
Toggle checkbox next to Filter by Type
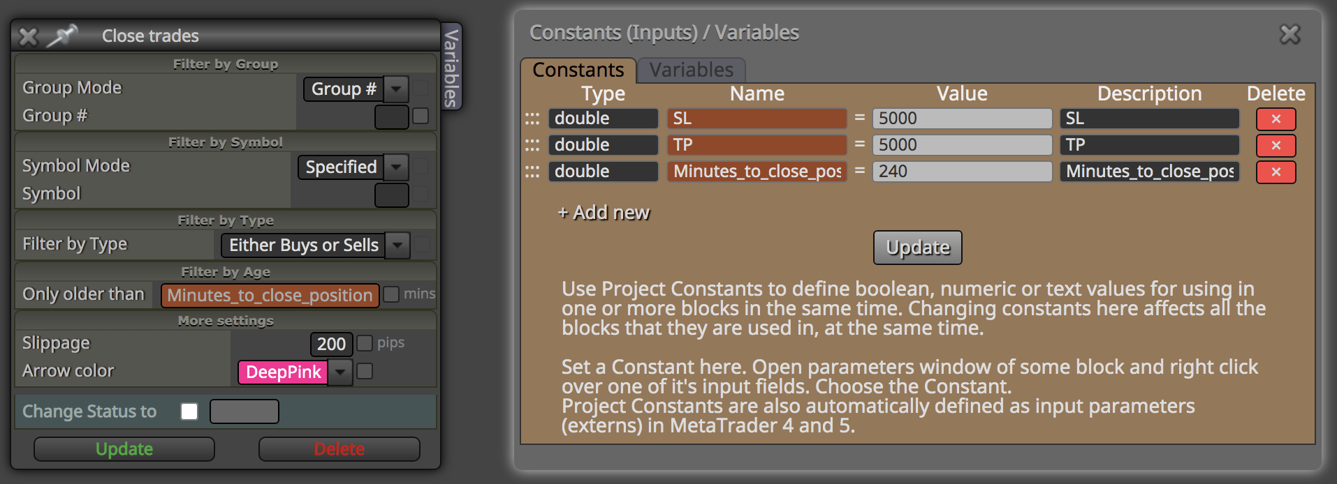[422, 244]
